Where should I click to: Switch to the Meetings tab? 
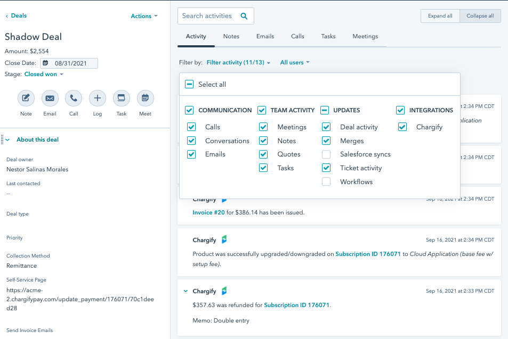coord(365,37)
